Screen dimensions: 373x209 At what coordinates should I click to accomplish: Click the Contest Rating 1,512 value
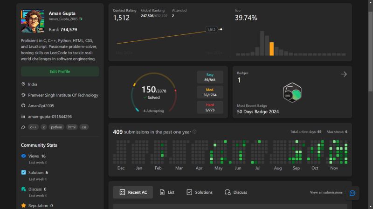[121, 18]
